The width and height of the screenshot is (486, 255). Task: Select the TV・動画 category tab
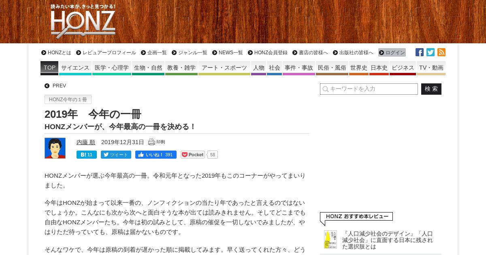coord(431,68)
